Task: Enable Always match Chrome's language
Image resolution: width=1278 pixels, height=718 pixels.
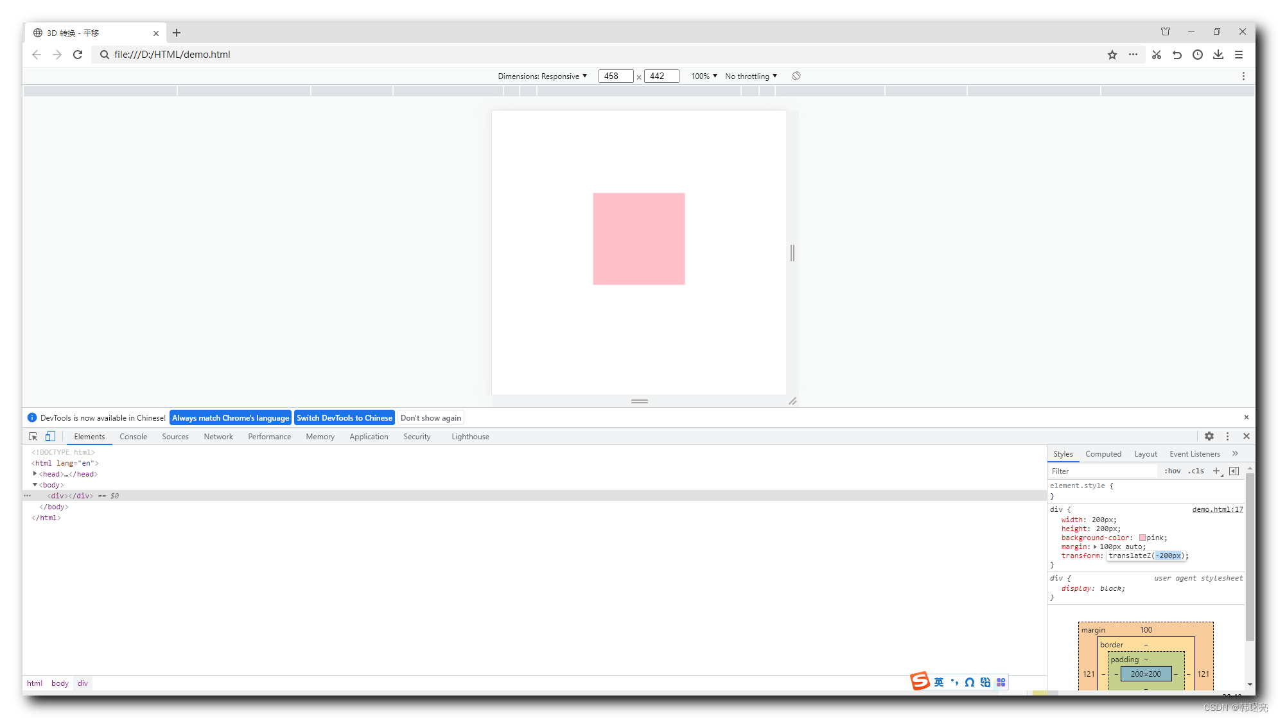Action: coord(230,418)
